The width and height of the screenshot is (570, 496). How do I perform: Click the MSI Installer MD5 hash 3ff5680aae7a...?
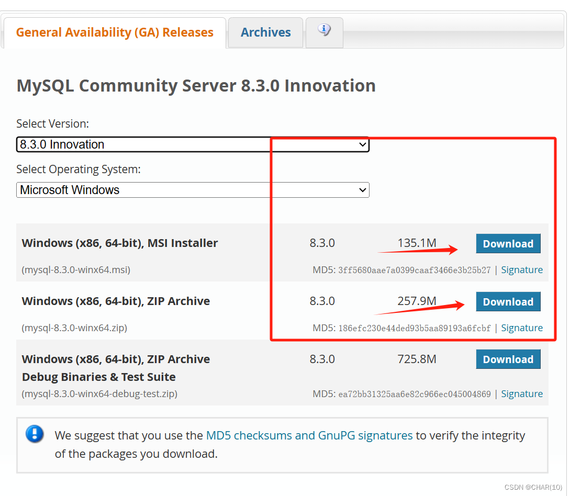point(415,270)
